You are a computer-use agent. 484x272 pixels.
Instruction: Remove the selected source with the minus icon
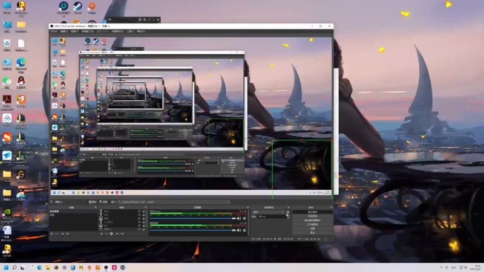click(106, 234)
